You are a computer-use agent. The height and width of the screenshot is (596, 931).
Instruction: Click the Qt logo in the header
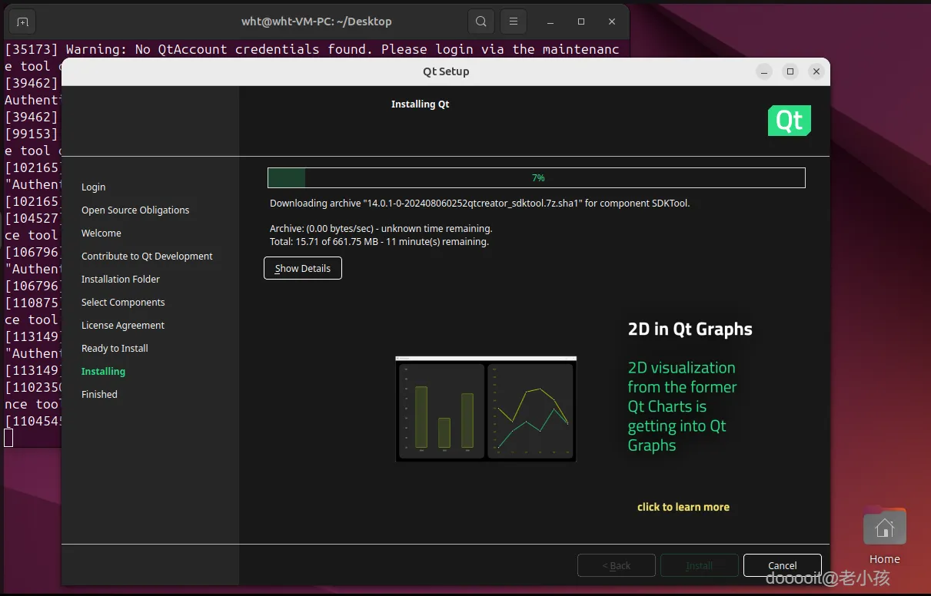790,121
